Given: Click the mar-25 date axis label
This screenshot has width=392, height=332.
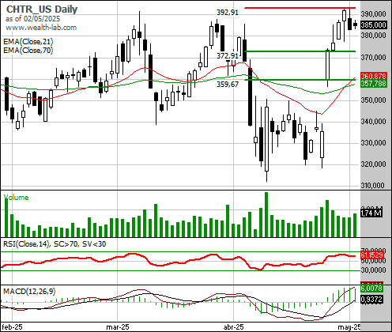Looking at the screenshot, I should [118, 327].
